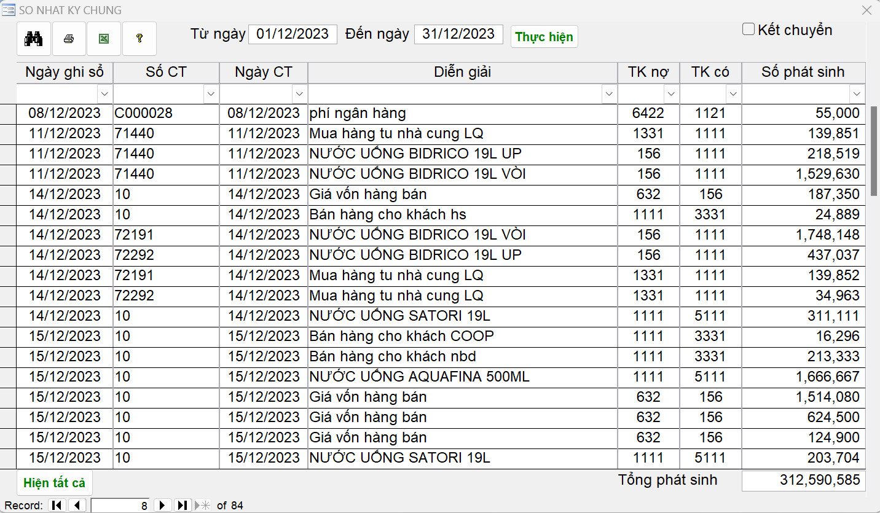
Task: Open help with the question mark icon
Action: click(x=139, y=39)
